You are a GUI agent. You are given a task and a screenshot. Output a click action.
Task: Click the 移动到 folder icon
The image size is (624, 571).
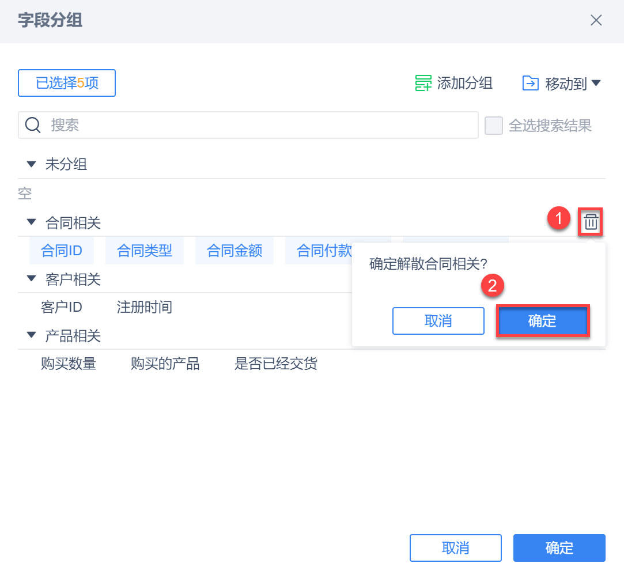(530, 83)
